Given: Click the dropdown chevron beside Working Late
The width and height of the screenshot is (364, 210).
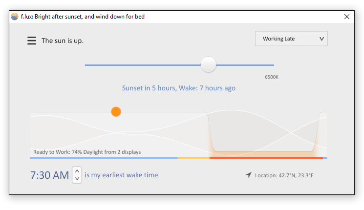Looking at the screenshot, I should coord(321,39).
